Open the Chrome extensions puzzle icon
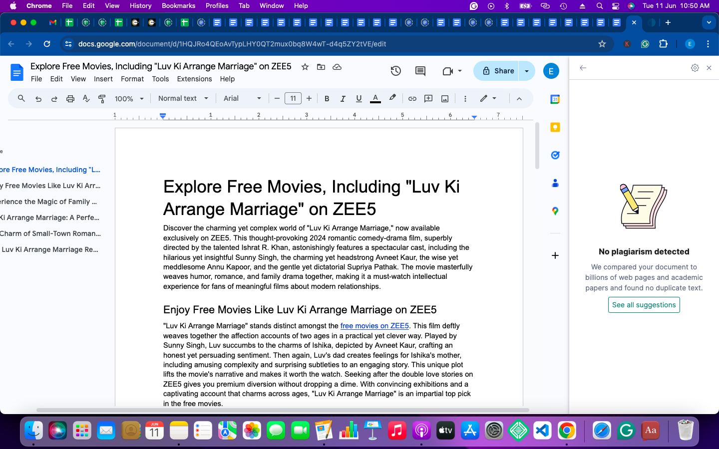Image resolution: width=719 pixels, height=449 pixels. tap(663, 44)
